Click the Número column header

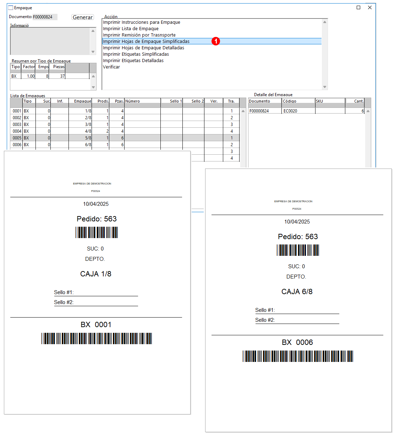coord(143,101)
